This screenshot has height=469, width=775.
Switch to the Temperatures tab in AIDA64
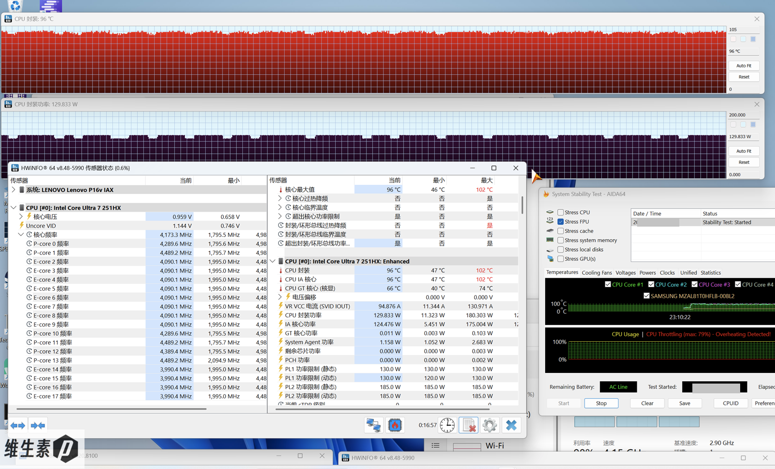(562, 273)
